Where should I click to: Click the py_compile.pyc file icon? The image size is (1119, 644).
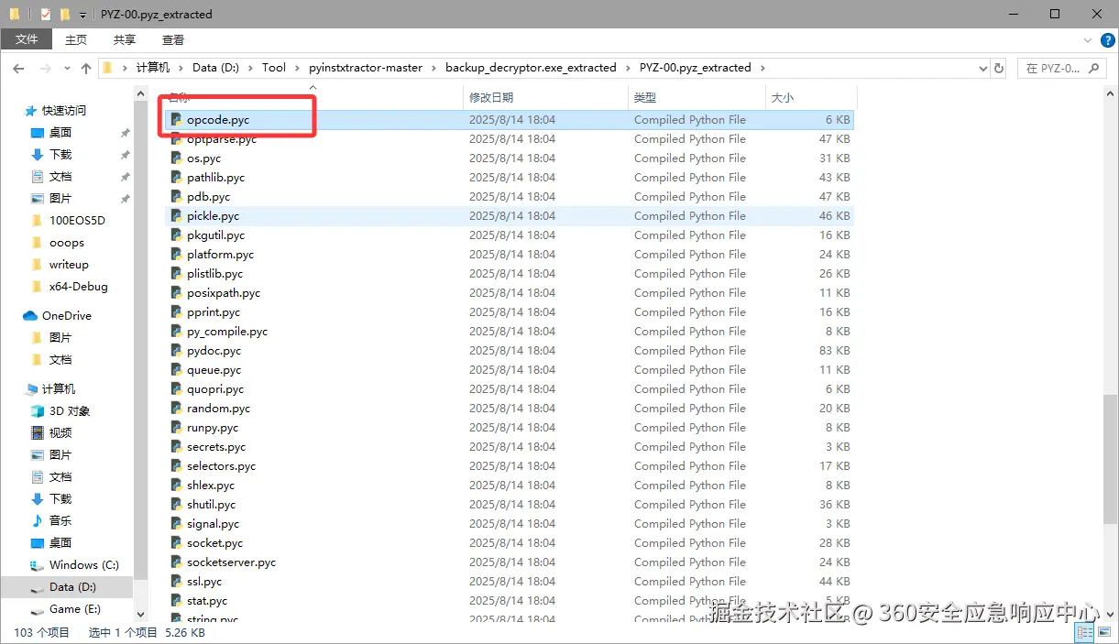(176, 332)
